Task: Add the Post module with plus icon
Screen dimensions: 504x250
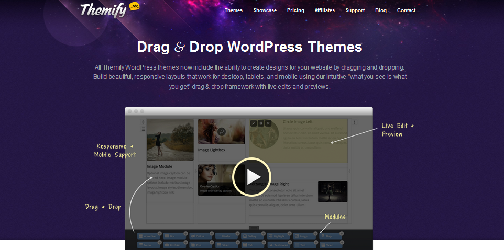Action: tap(212, 242)
